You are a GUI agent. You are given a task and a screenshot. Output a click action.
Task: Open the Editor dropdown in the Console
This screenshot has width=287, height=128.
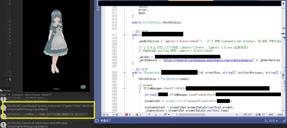[47, 95]
